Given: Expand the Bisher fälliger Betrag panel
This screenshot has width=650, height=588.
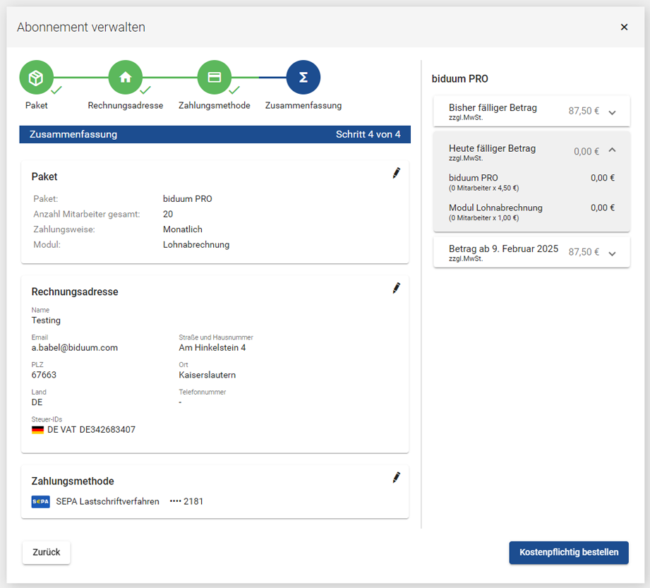Looking at the screenshot, I should coord(612,112).
